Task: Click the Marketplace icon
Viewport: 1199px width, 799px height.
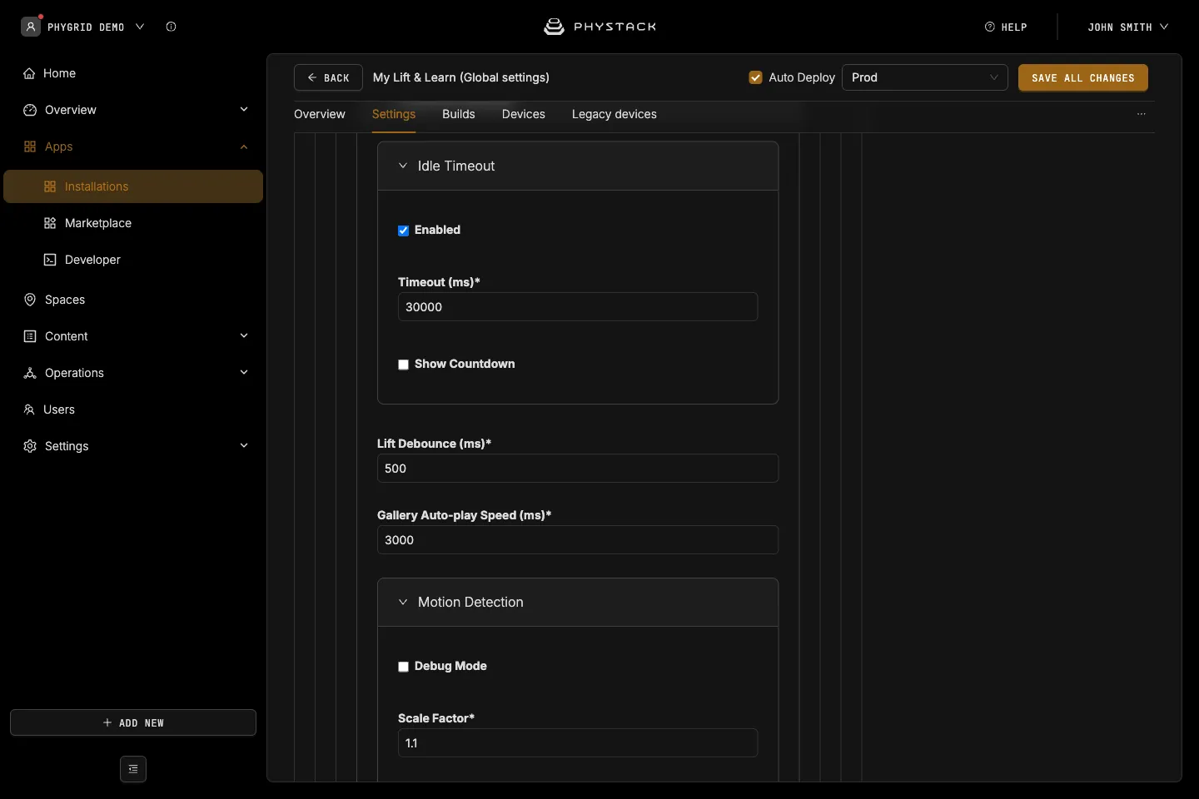Action: click(50, 223)
